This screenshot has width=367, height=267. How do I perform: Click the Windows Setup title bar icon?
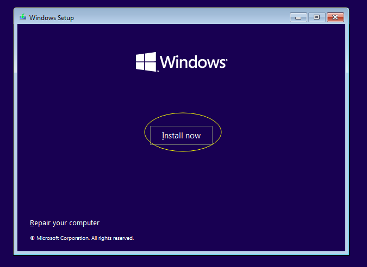tap(23, 17)
